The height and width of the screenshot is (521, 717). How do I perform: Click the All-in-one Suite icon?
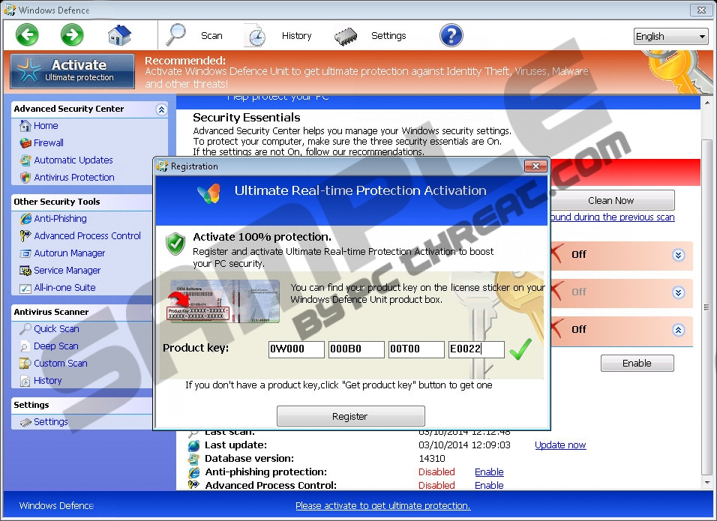point(25,288)
